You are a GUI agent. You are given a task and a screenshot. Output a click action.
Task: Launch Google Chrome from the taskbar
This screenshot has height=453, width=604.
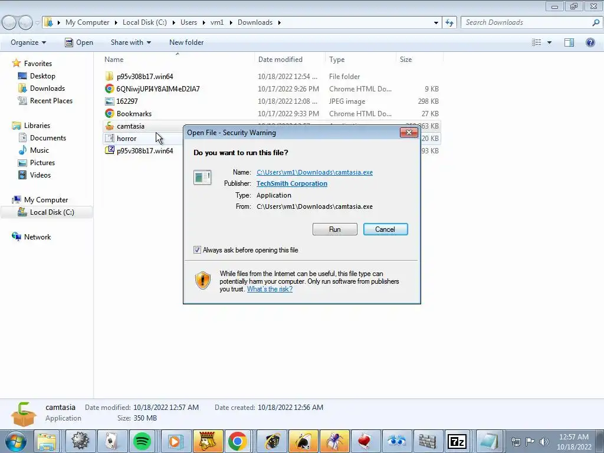click(237, 441)
